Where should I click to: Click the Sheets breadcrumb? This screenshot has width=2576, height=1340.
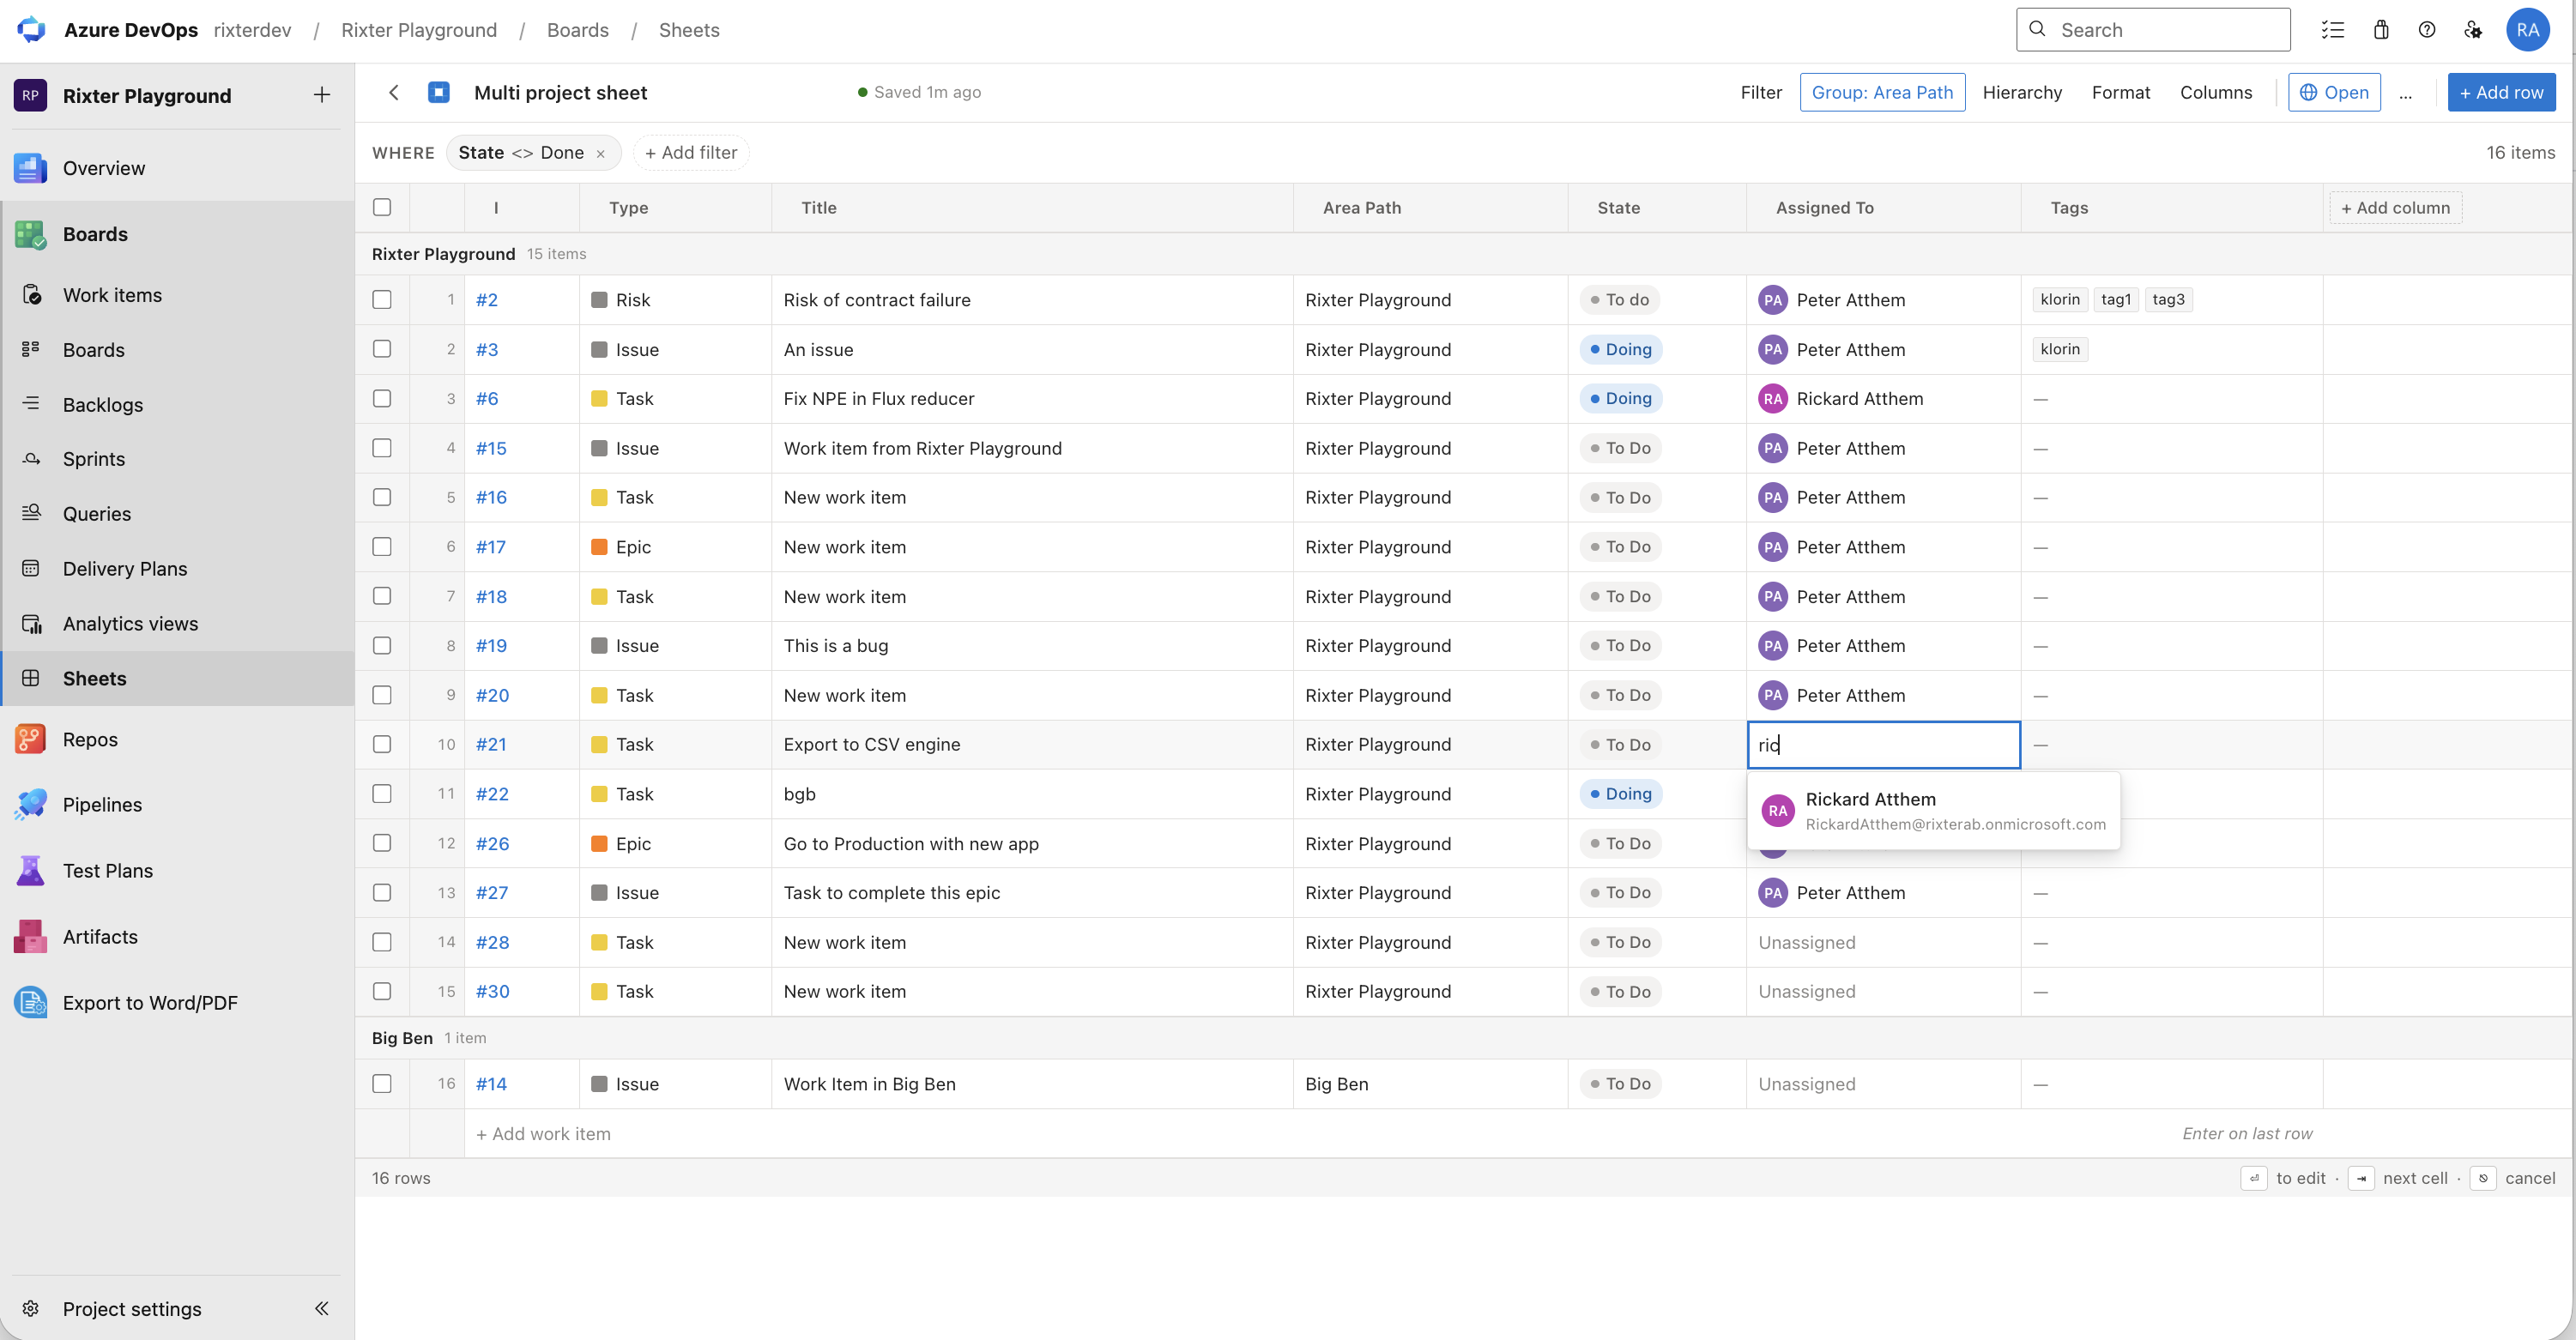689,30
